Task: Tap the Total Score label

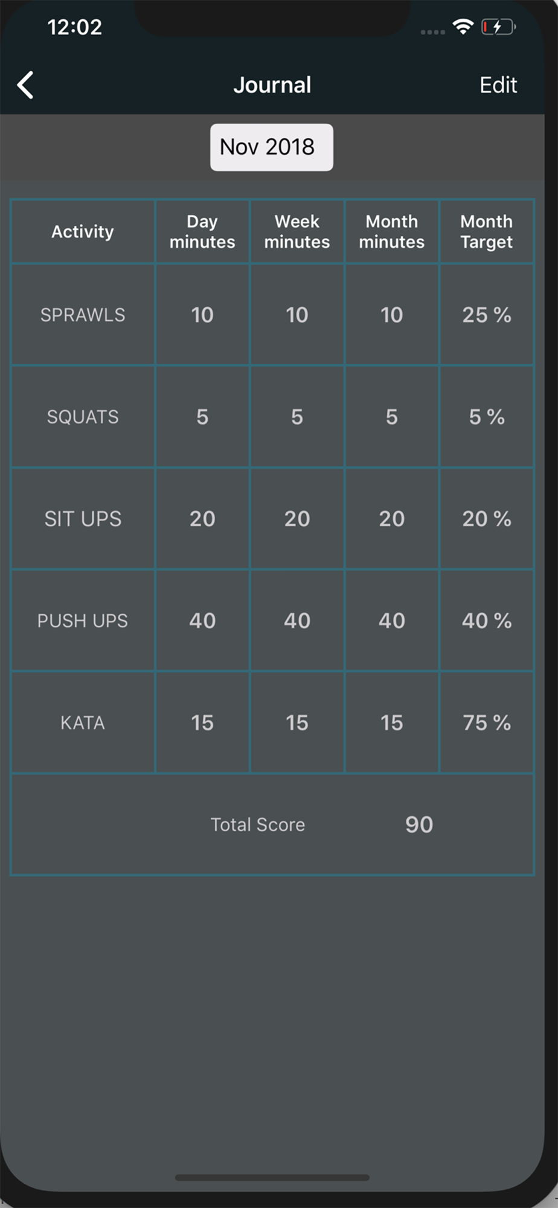Action: click(x=258, y=825)
